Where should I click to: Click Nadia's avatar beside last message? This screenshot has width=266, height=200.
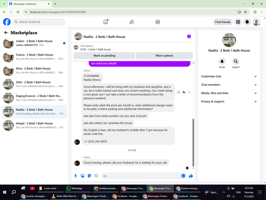pos(77,163)
